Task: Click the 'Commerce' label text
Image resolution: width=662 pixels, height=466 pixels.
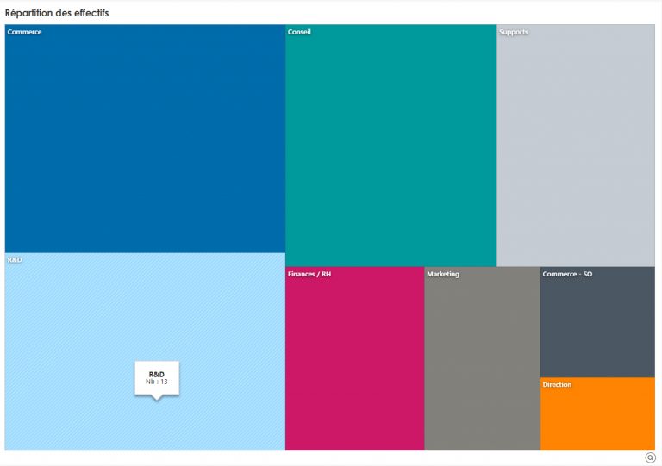Action: [24, 32]
